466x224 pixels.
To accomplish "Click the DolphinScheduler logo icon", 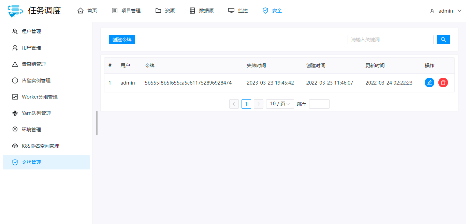I will [x=15, y=11].
